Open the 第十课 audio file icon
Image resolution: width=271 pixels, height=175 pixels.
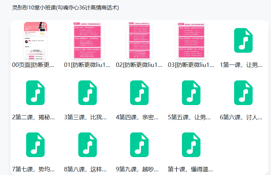[x=191, y=145]
